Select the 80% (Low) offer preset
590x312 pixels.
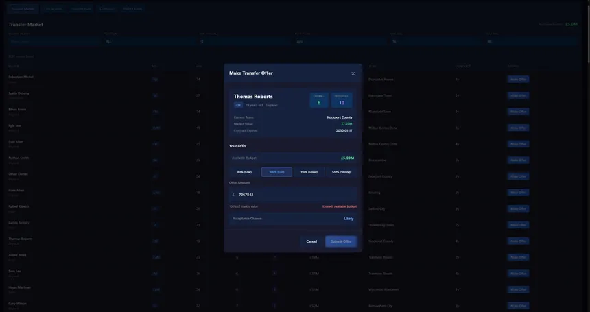point(244,172)
